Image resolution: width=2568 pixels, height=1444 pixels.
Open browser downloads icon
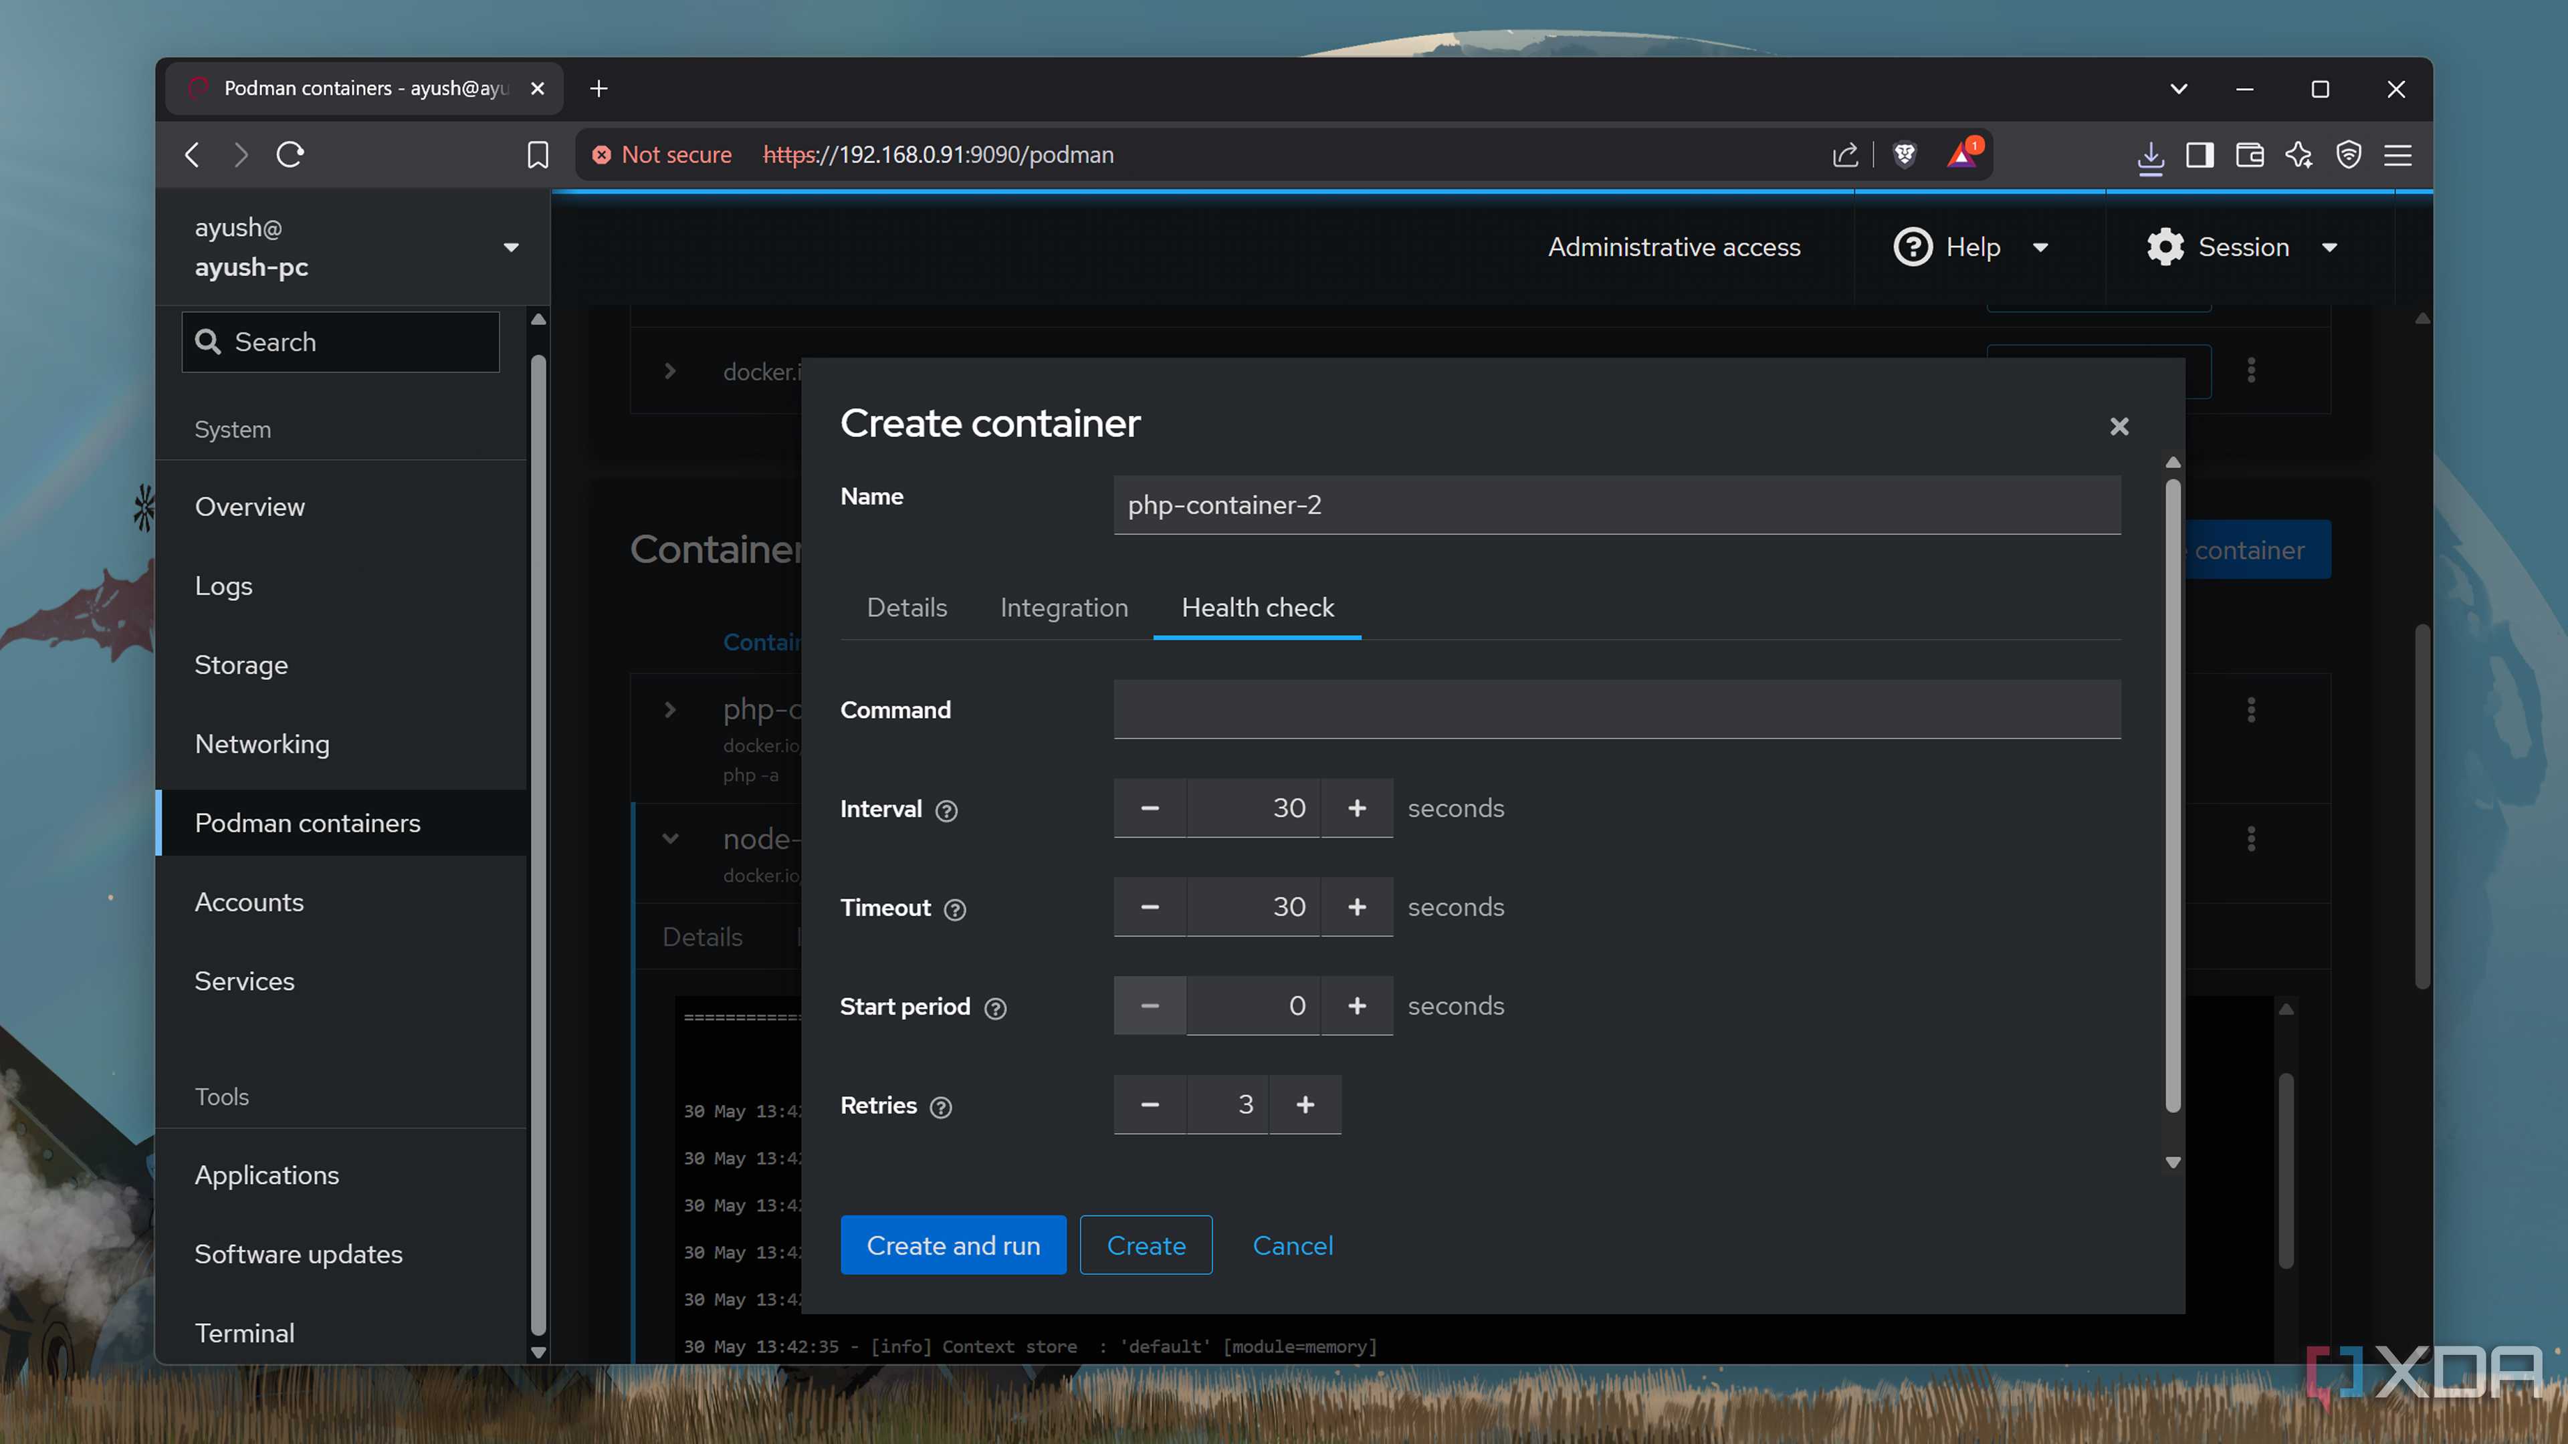coord(2150,156)
